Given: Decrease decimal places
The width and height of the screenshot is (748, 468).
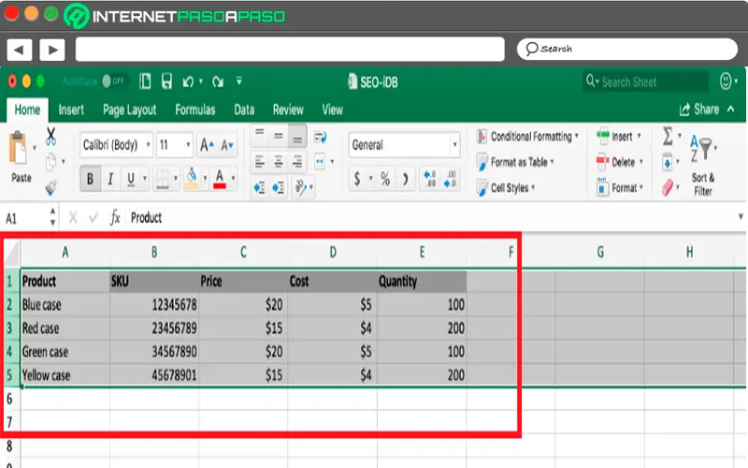Looking at the screenshot, I should [450, 179].
